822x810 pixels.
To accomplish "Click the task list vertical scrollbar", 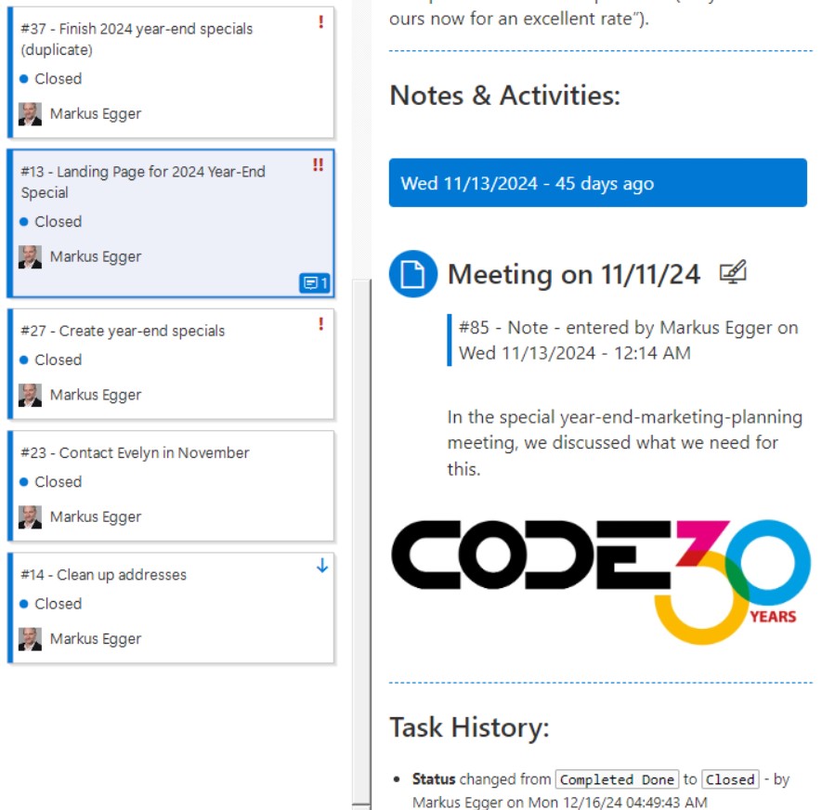I will (x=361, y=542).
